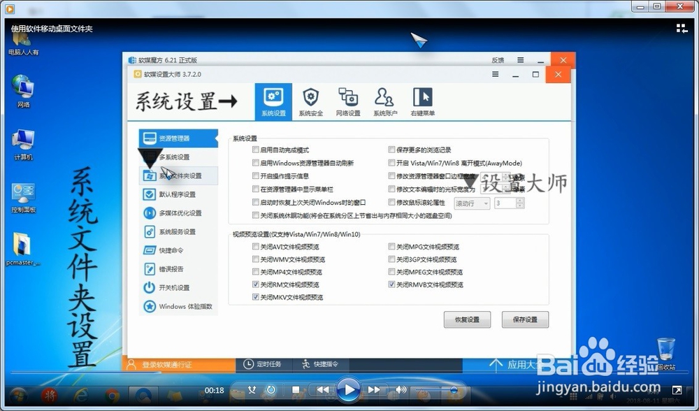699x411 pixels.
Task: Switch to the 系统安全 tab
Action: (x=311, y=101)
